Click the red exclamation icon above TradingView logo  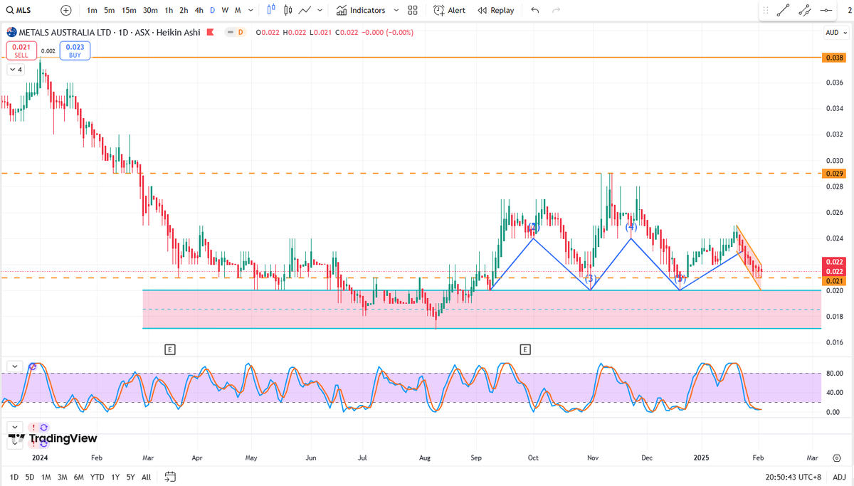coord(33,427)
